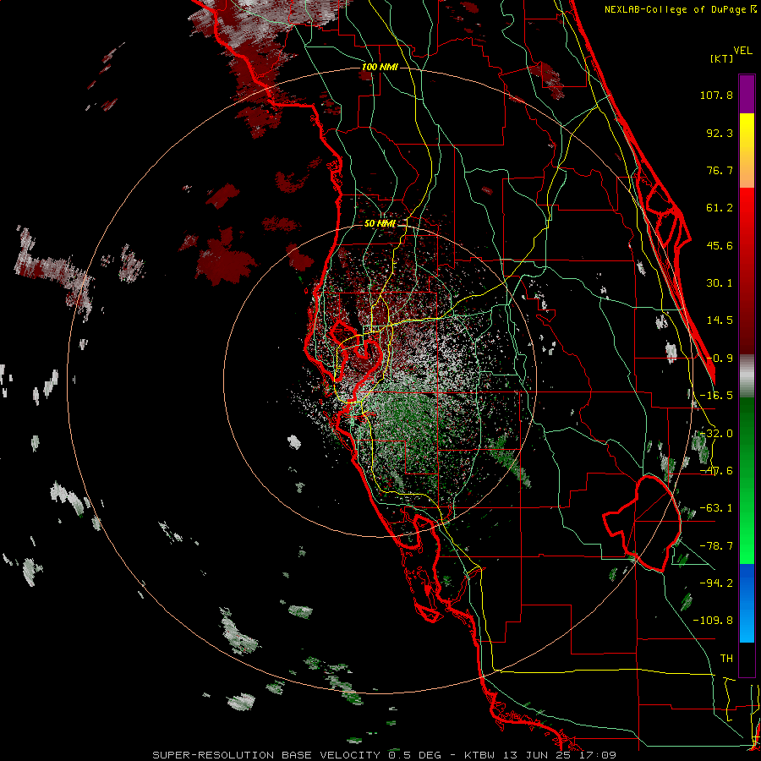Click the yellow-orange segment of the color bar

(x=747, y=151)
